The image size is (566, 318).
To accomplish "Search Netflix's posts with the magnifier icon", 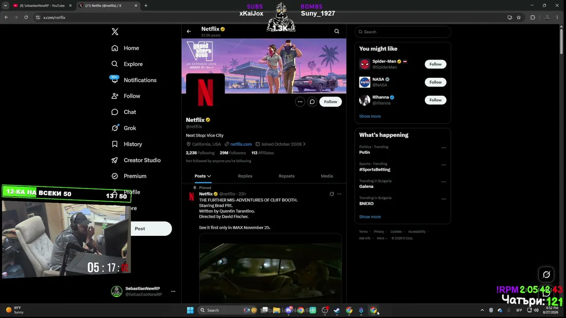I will (x=337, y=31).
